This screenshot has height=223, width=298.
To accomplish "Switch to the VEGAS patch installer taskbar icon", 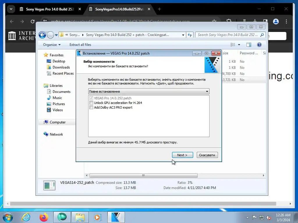I will click(x=116, y=217).
